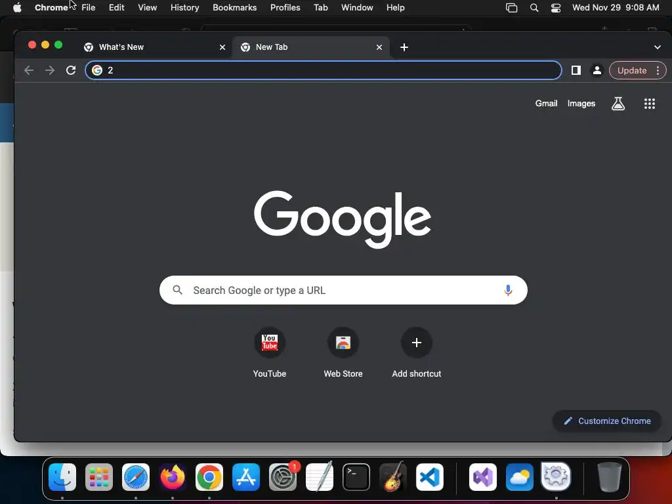Switch to the What's New tab
Image resolution: width=672 pixels, height=504 pixels.
coord(154,47)
